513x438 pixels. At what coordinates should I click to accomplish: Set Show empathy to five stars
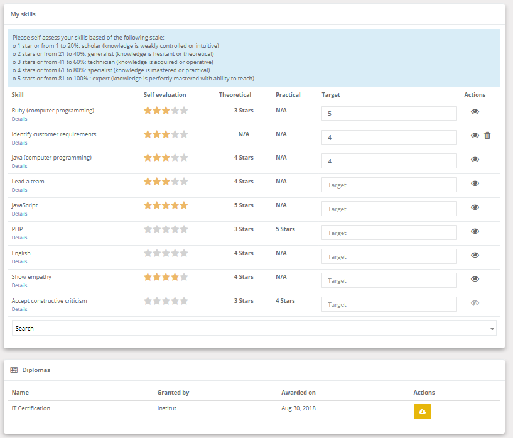[184, 277]
